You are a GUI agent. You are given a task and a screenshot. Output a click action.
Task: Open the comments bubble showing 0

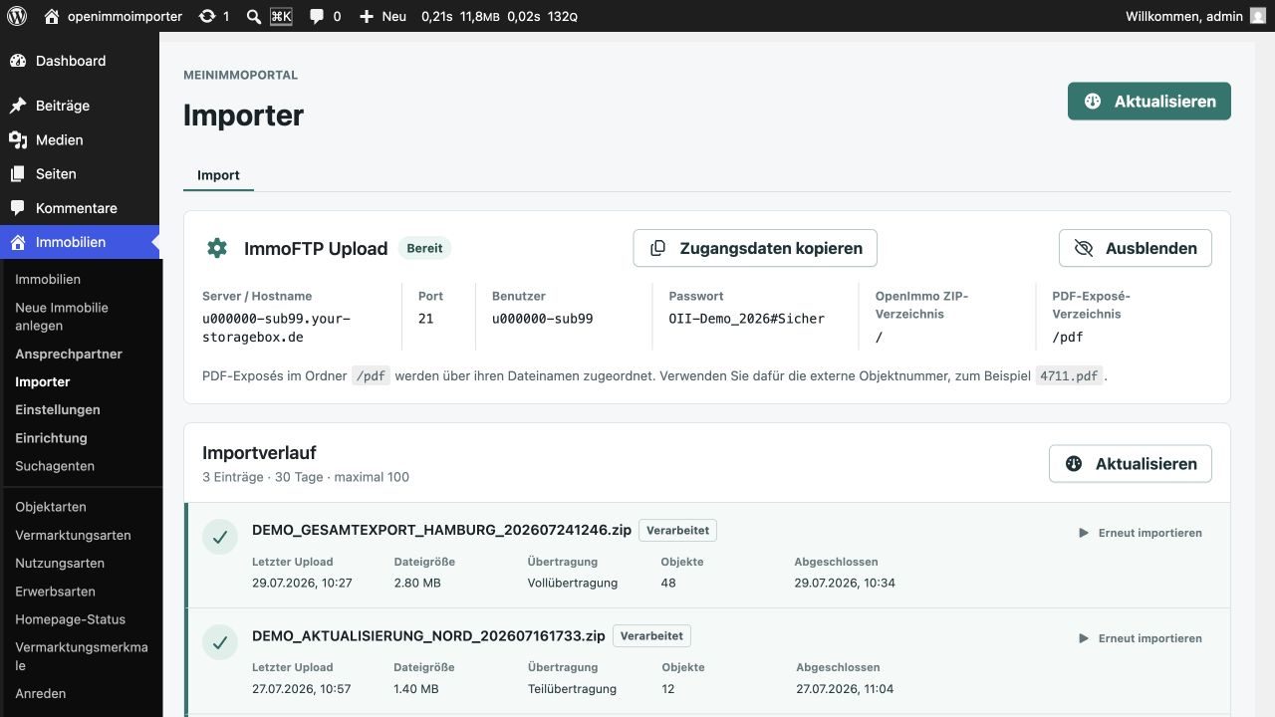[317, 16]
